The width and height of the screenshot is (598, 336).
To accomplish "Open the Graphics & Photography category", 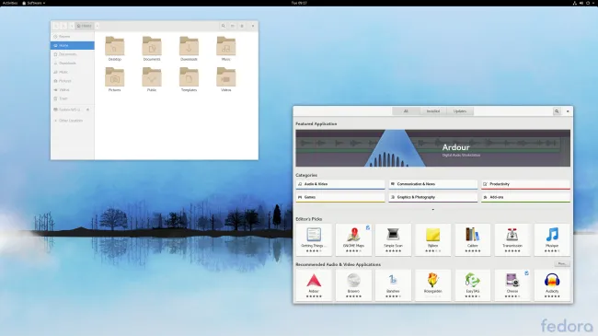I will tap(433, 197).
